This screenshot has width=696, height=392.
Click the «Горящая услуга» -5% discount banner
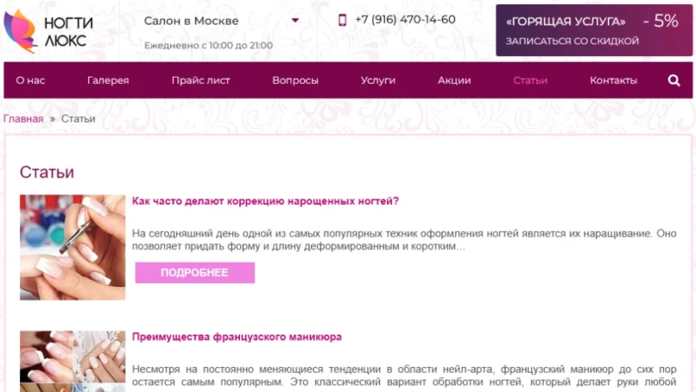(594, 30)
